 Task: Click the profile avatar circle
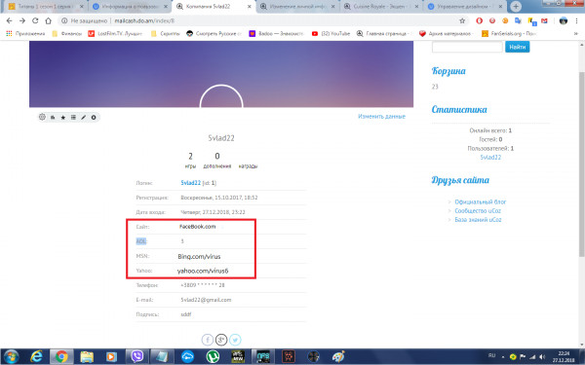[221, 96]
